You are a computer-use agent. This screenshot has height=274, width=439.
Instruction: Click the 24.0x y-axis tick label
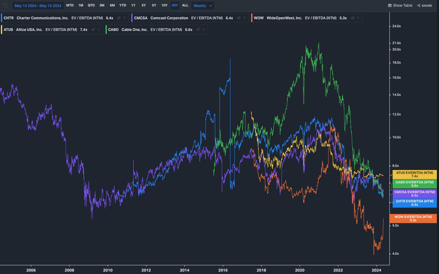[x=396, y=26]
